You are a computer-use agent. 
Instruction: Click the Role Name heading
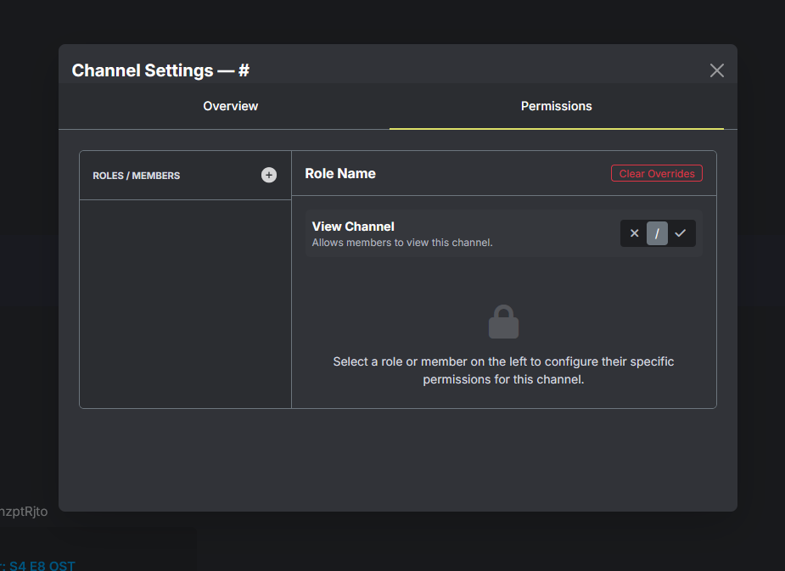click(340, 174)
